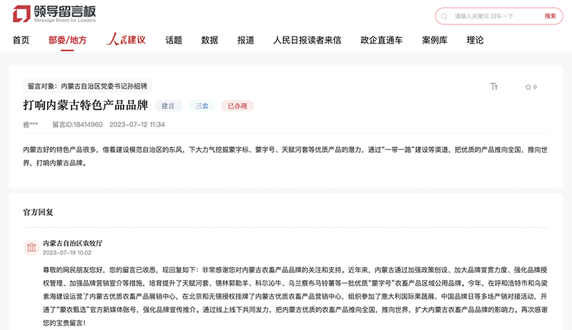Screen dimensions: 572x330
Task: Open the 政企直通车 tab
Action: point(382,40)
